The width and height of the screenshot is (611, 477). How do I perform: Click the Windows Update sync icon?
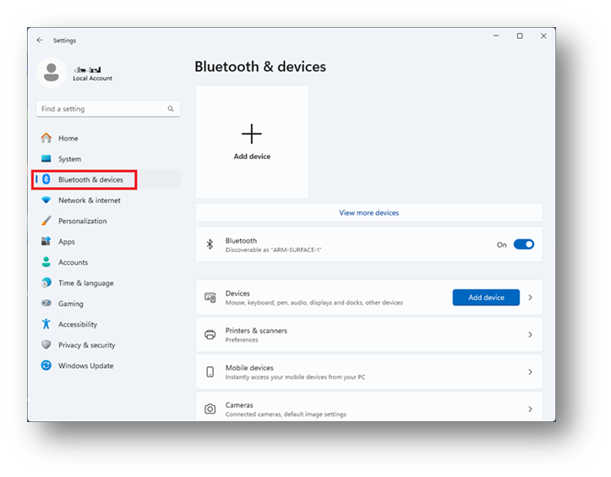tap(46, 365)
